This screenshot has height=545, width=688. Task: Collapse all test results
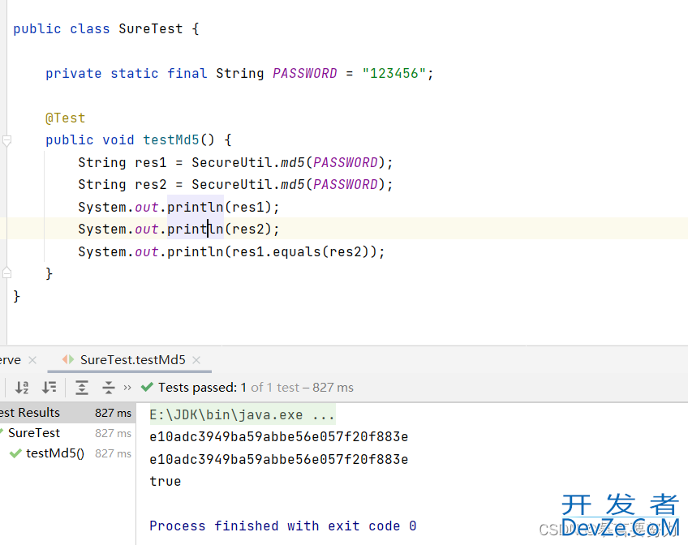pos(109,388)
